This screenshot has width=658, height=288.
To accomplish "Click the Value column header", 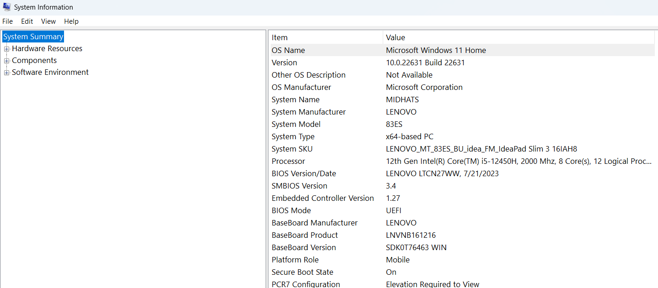I will coord(519,37).
